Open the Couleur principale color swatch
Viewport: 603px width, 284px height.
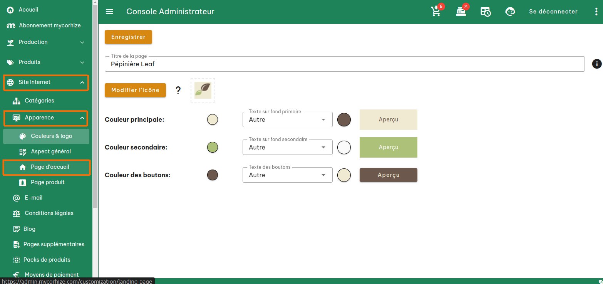(212, 119)
